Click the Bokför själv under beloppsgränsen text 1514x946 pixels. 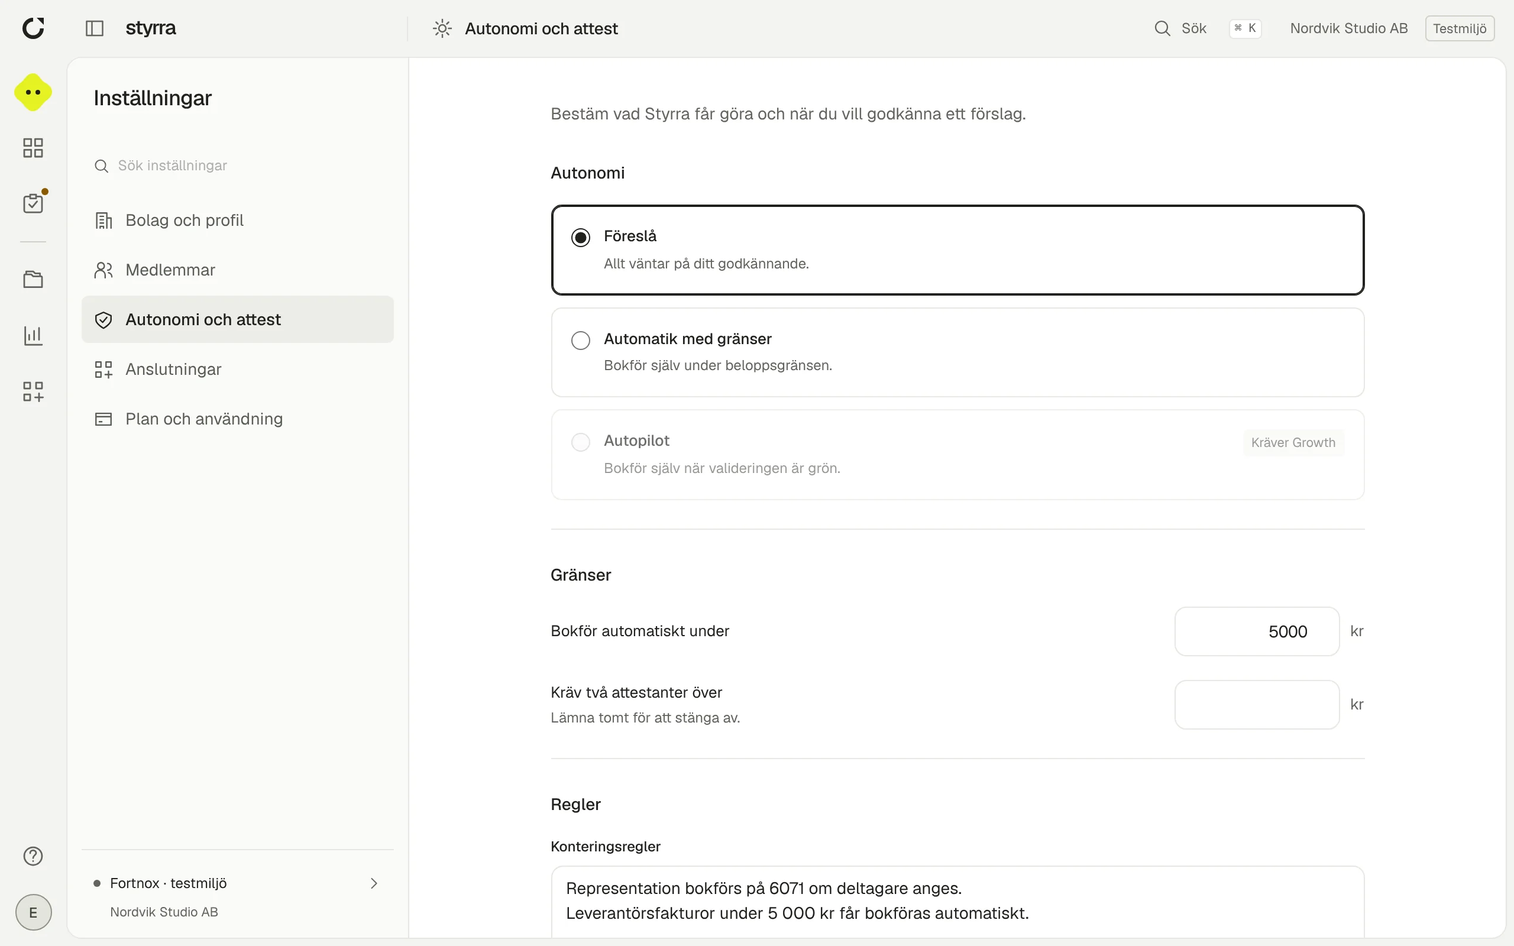point(717,365)
